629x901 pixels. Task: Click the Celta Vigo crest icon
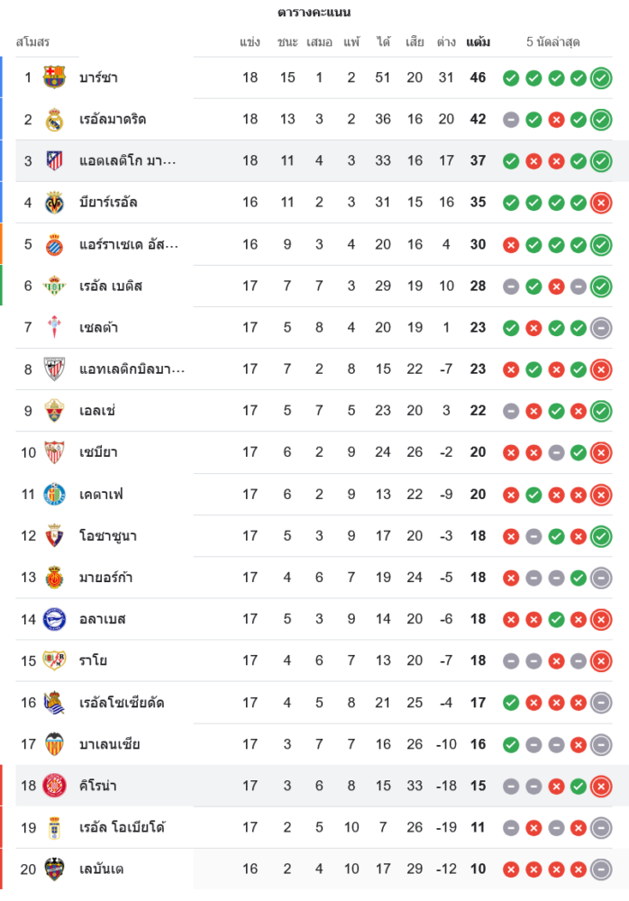55,327
